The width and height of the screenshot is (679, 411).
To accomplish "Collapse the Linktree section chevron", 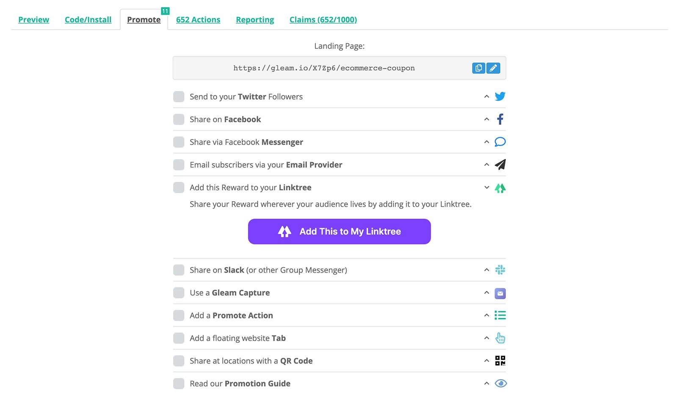I will point(486,187).
